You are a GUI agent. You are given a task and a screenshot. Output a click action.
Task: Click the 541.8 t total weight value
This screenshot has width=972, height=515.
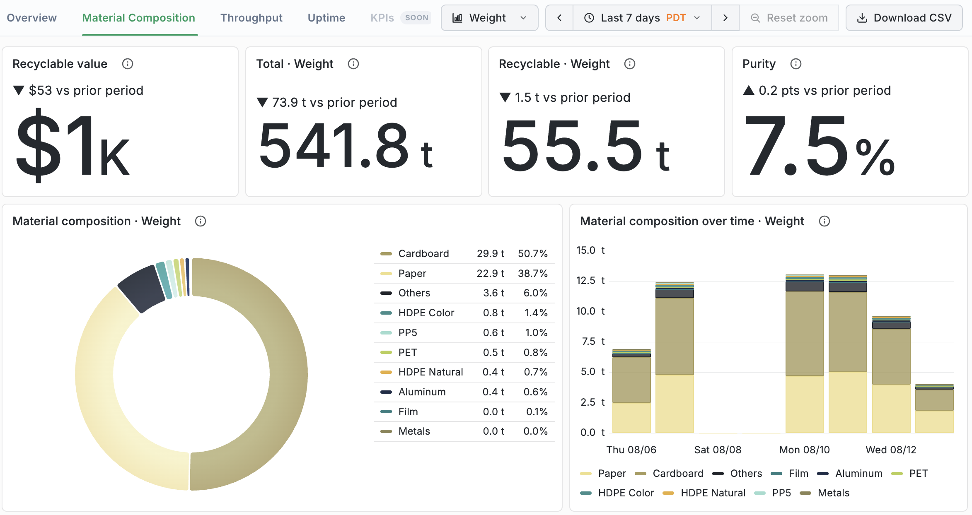click(x=346, y=146)
